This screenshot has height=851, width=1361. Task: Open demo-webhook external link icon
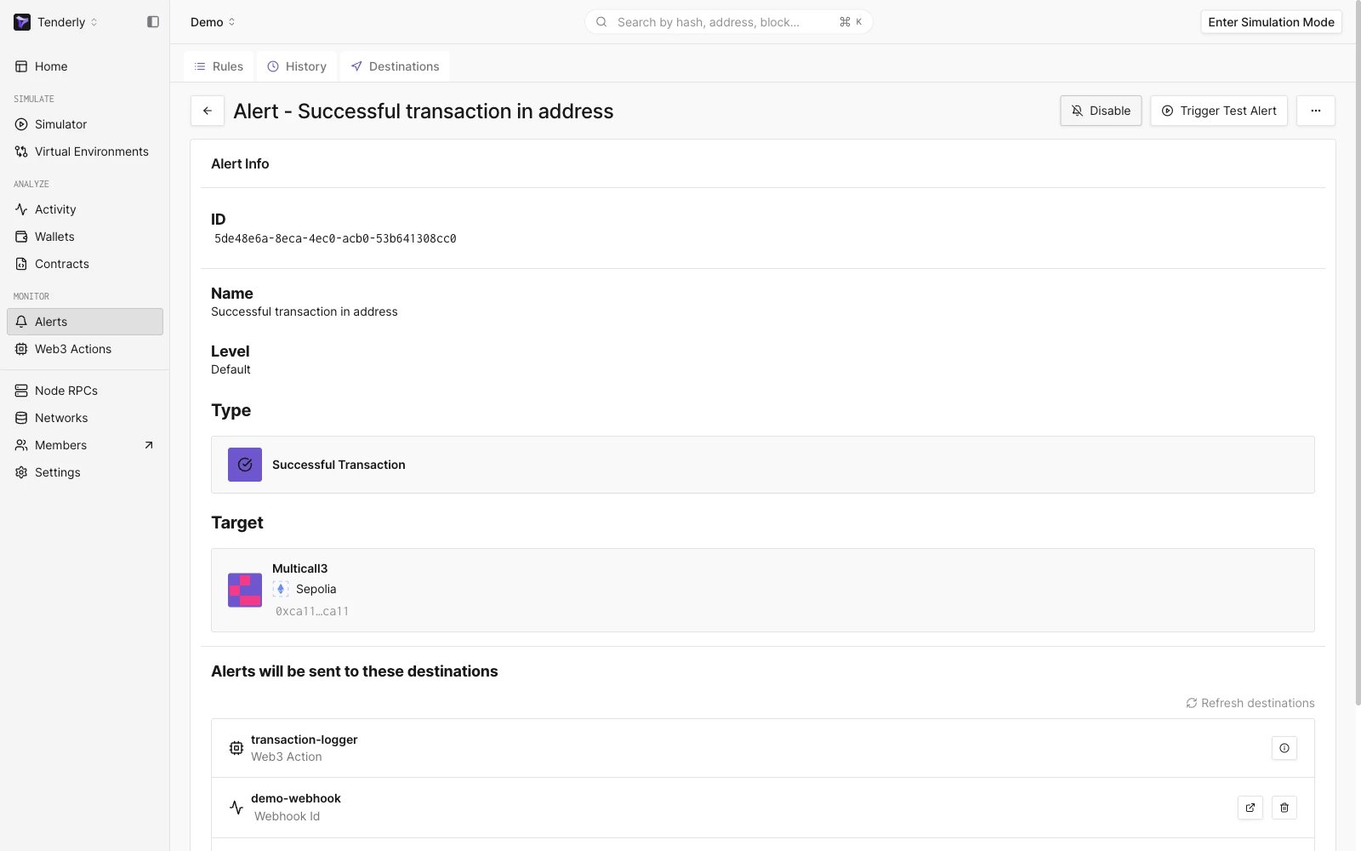(1250, 808)
